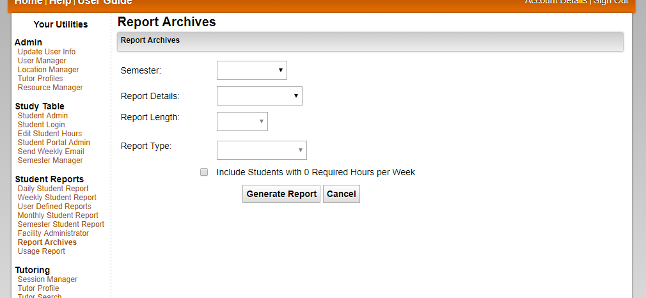This screenshot has width=646, height=298.
Task: Open the Monthly Student Report
Action: click(58, 216)
